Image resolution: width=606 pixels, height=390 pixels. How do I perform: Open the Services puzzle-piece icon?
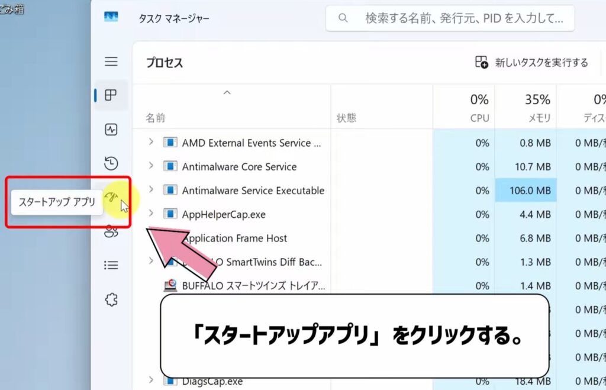click(111, 299)
